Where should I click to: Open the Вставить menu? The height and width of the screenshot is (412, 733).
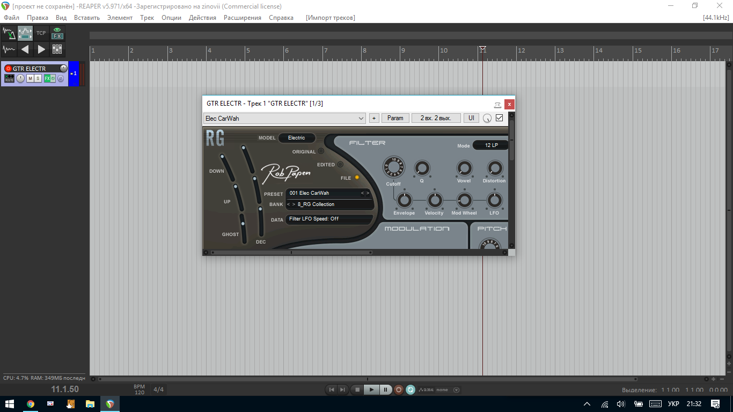click(x=87, y=18)
